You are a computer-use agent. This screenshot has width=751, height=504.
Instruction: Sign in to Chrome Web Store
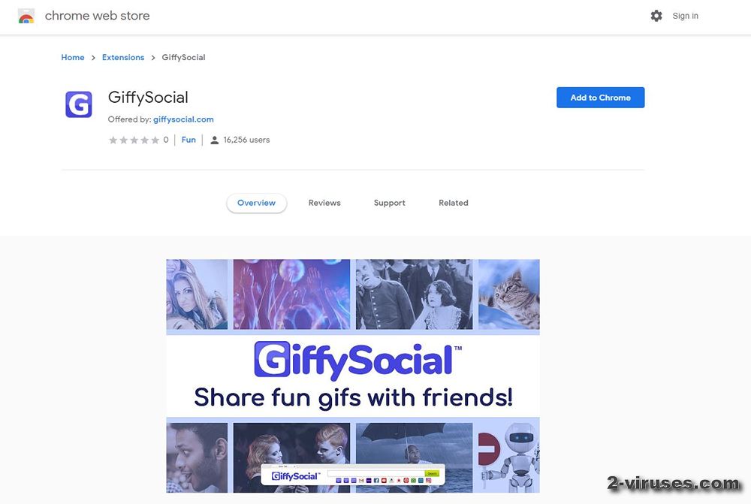coord(685,16)
